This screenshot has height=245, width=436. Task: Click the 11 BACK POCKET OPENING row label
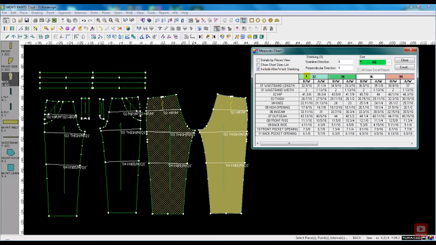coord(277,133)
